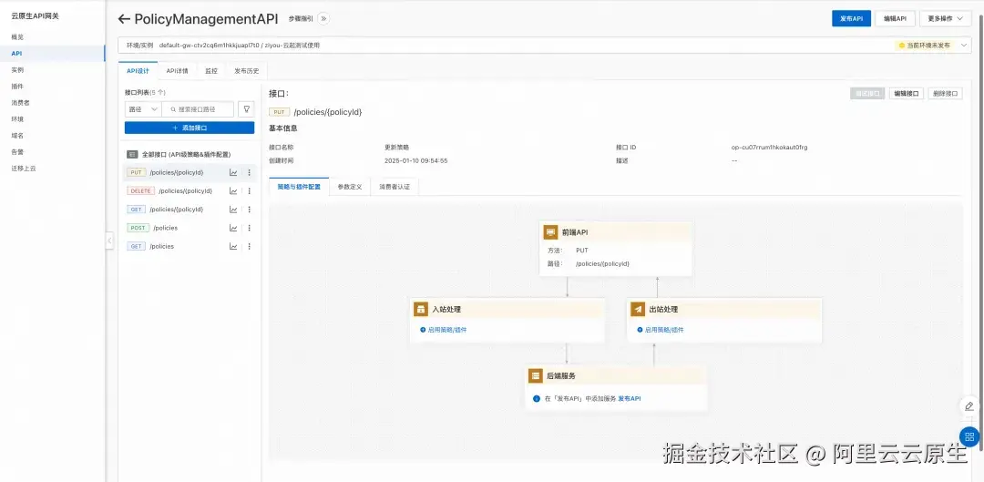Screen dimensions: 984x482
Task: Expand the 步骤指引 double-chevron button
Action: [323, 19]
